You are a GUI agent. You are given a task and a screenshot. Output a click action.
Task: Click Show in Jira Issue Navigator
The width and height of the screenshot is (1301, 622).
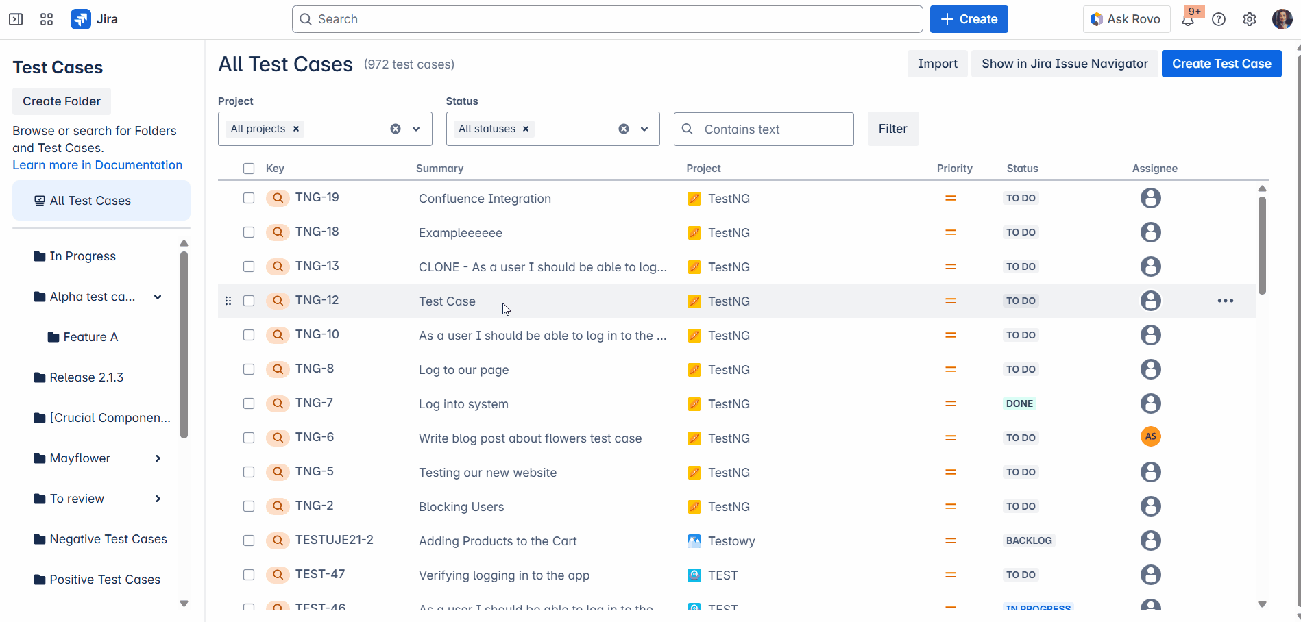point(1065,64)
